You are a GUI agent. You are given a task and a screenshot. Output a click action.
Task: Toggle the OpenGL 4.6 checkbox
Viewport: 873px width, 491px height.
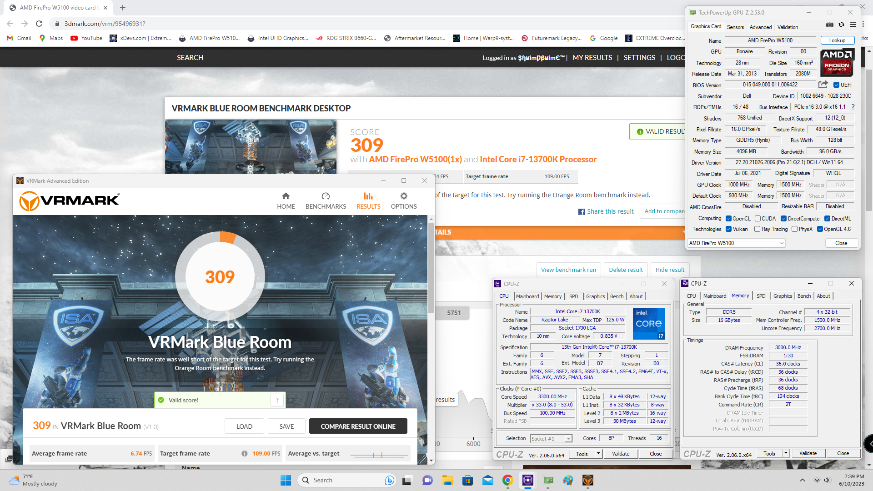820,229
